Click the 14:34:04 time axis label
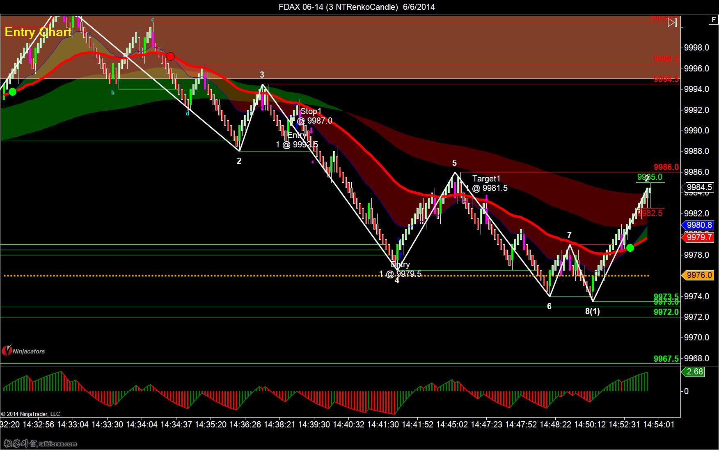This screenshot has width=719, height=450. (x=142, y=425)
